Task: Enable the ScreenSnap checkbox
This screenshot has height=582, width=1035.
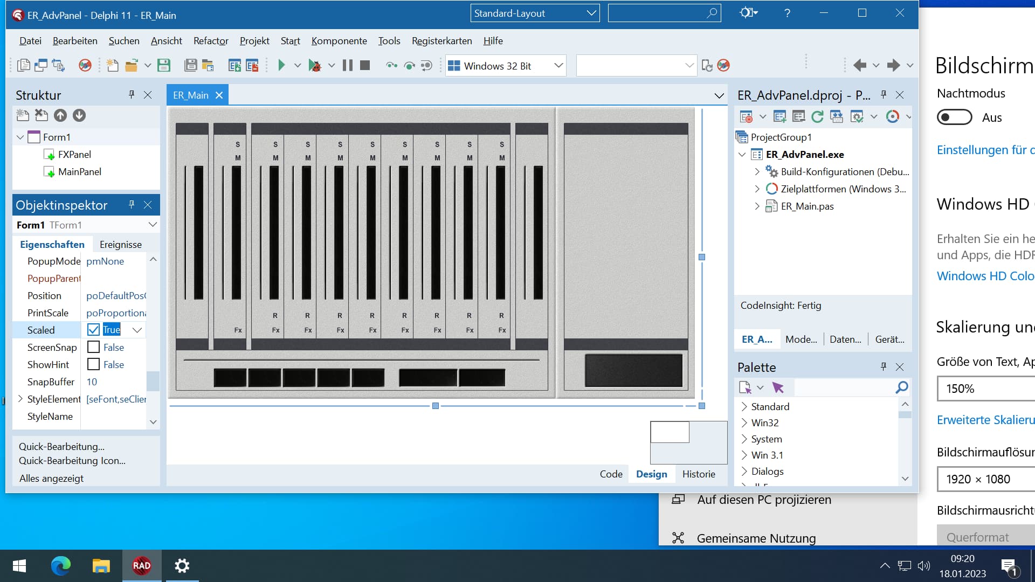Action: click(x=93, y=347)
